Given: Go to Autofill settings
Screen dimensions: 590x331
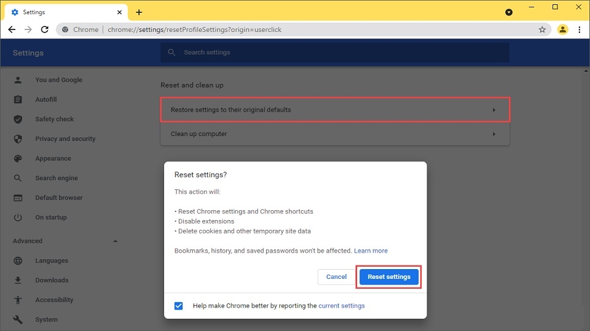Looking at the screenshot, I should (x=46, y=99).
